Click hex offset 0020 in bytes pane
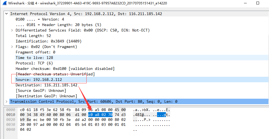269x139 pixels. point(11,120)
